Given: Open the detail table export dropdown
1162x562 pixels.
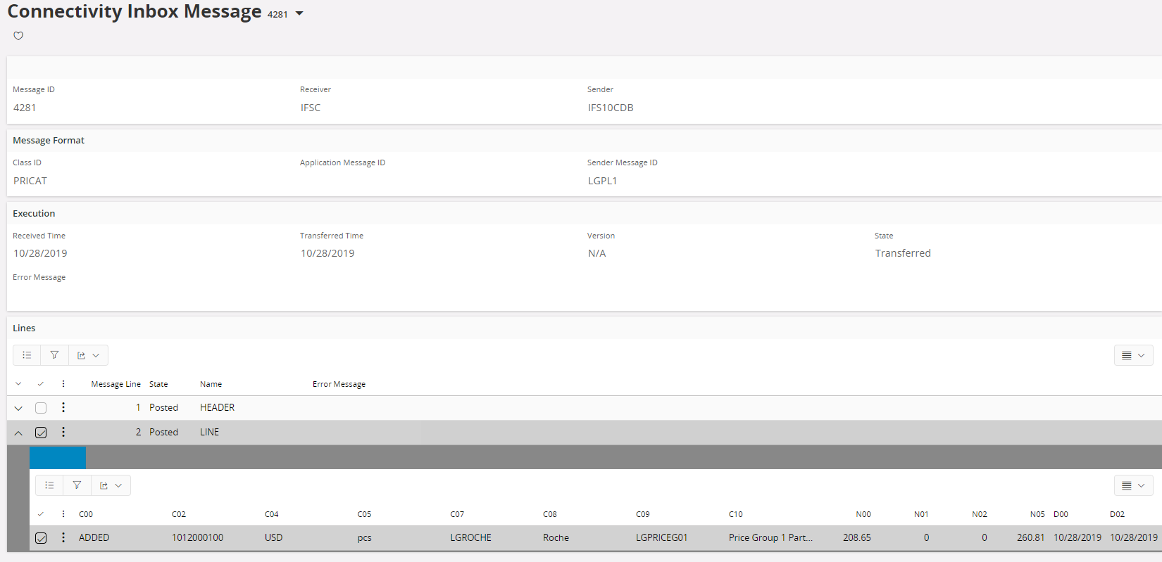Looking at the screenshot, I should (x=111, y=485).
